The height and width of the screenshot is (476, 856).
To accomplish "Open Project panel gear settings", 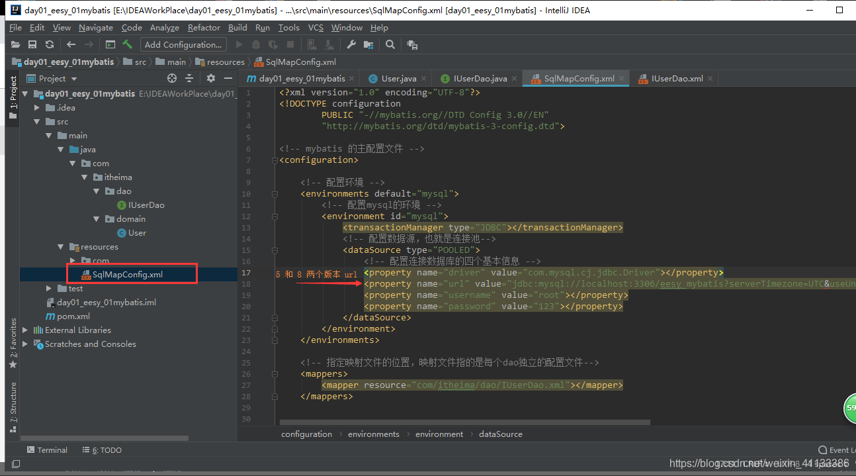I will tap(211, 78).
